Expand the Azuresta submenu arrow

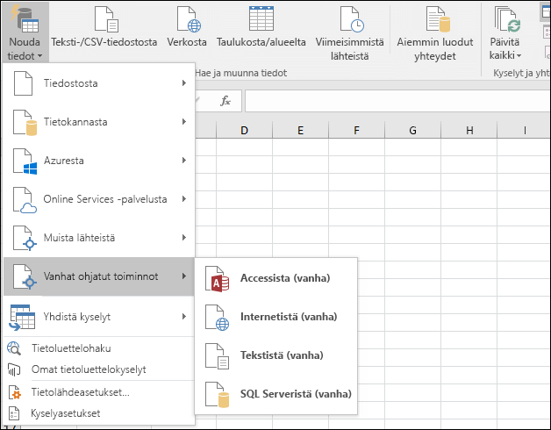[x=184, y=161]
